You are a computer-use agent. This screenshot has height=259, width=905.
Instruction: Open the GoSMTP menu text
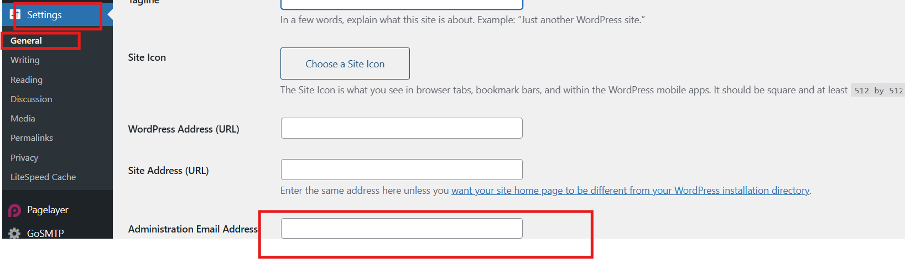[45, 234]
